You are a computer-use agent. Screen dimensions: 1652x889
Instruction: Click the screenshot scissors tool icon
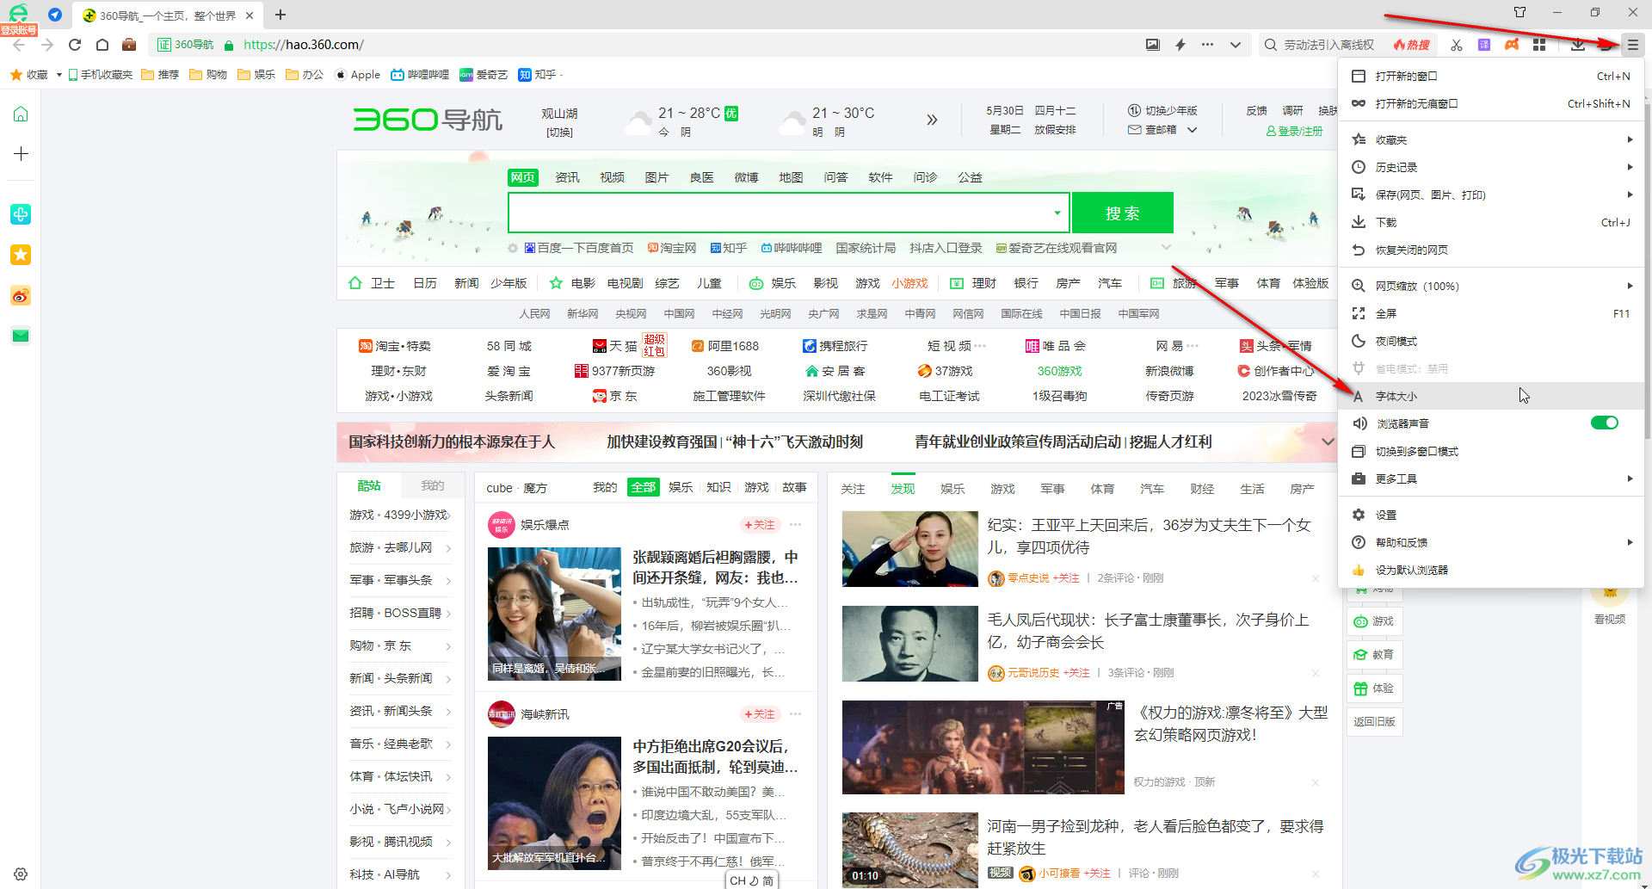tap(1457, 45)
